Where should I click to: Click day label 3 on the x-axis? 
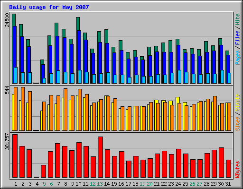30,184
